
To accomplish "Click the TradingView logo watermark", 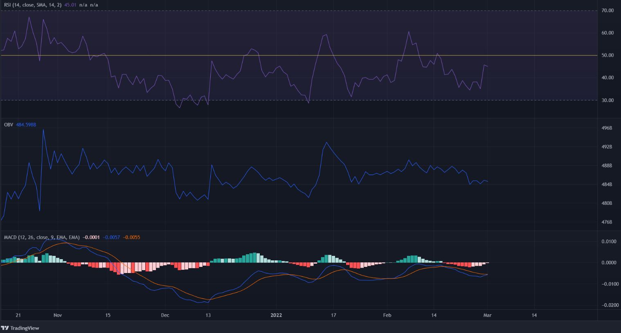I will tap(20, 328).
